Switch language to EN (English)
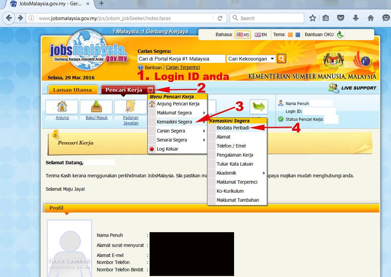This screenshot has width=391, height=277. 260,35
